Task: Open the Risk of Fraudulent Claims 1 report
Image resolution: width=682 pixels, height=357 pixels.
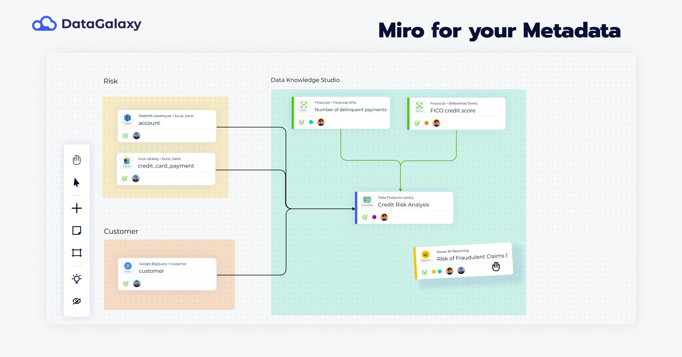Action: 472,257
